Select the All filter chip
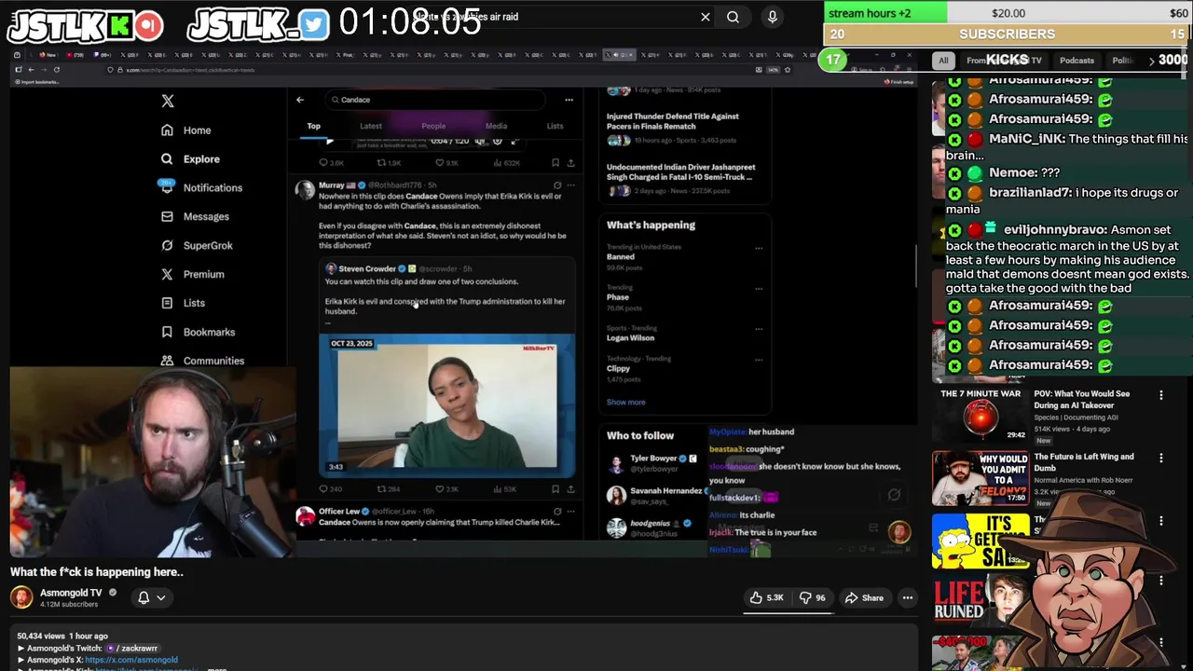The image size is (1193, 671). click(943, 61)
